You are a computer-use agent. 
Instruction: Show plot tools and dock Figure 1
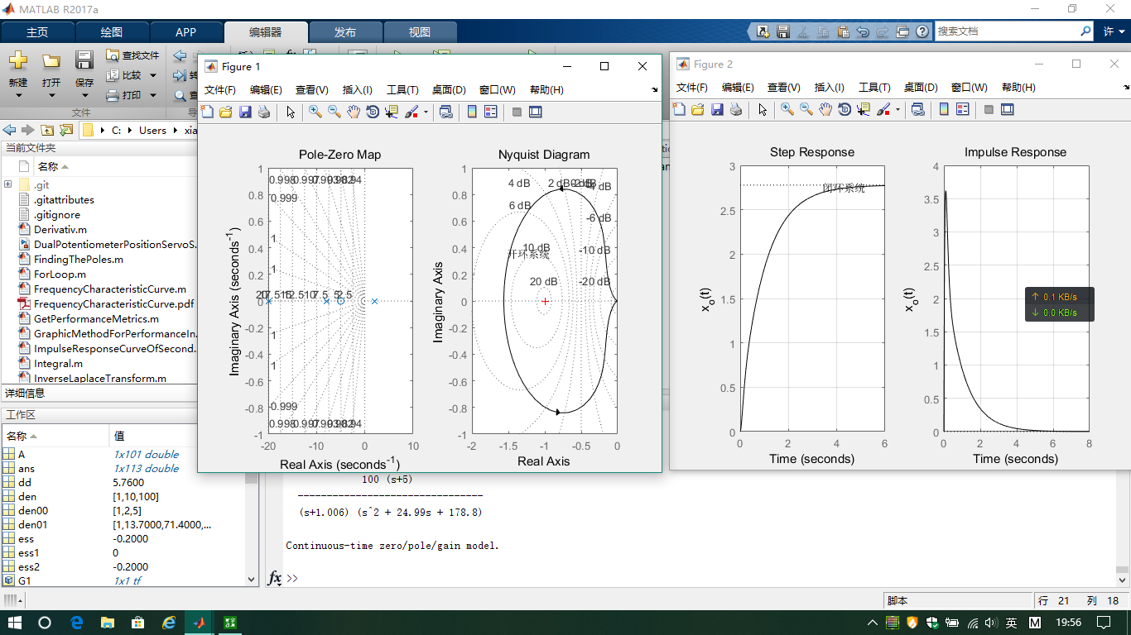pyautogui.click(x=536, y=112)
